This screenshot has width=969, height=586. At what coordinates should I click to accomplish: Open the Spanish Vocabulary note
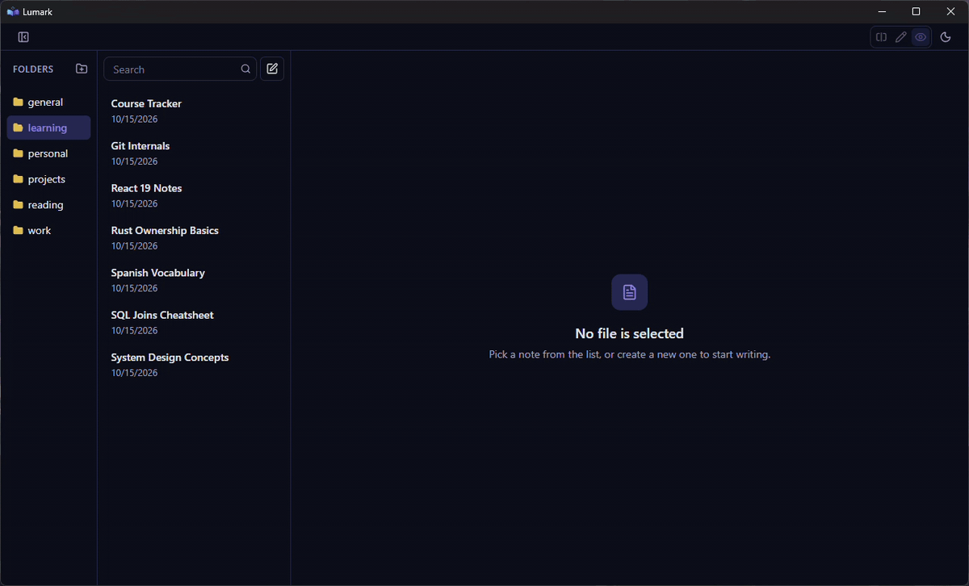(194, 280)
